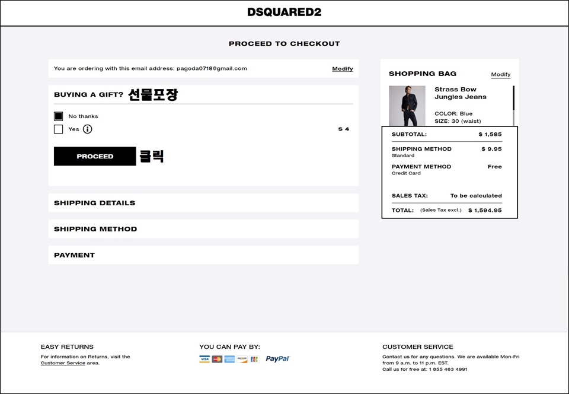Click the Easy Returns heading
The width and height of the screenshot is (569, 394).
click(67, 347)
